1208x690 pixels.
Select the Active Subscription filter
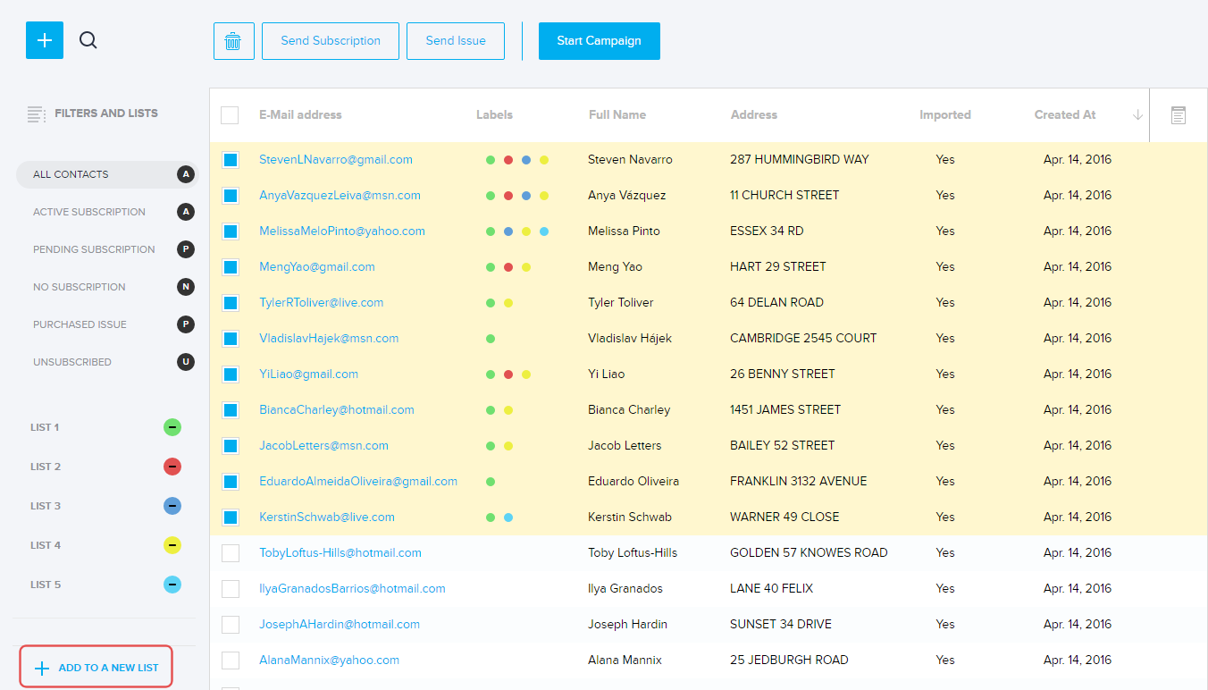(x=89, y=212)
